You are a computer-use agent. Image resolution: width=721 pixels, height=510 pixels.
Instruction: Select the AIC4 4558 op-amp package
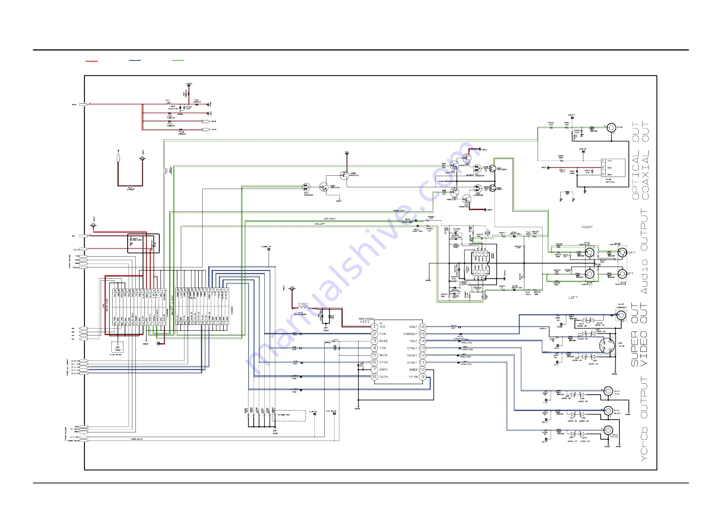click(x=480, y=262)
